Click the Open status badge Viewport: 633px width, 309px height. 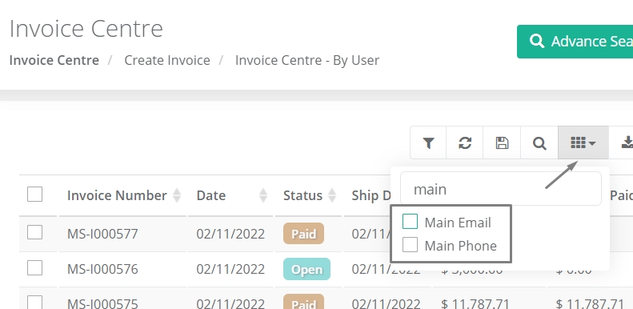point(306,269)
